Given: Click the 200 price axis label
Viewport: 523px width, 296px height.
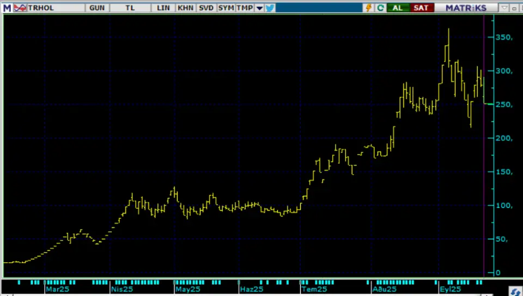Looking at the screenshot, I should coord(503,138).
